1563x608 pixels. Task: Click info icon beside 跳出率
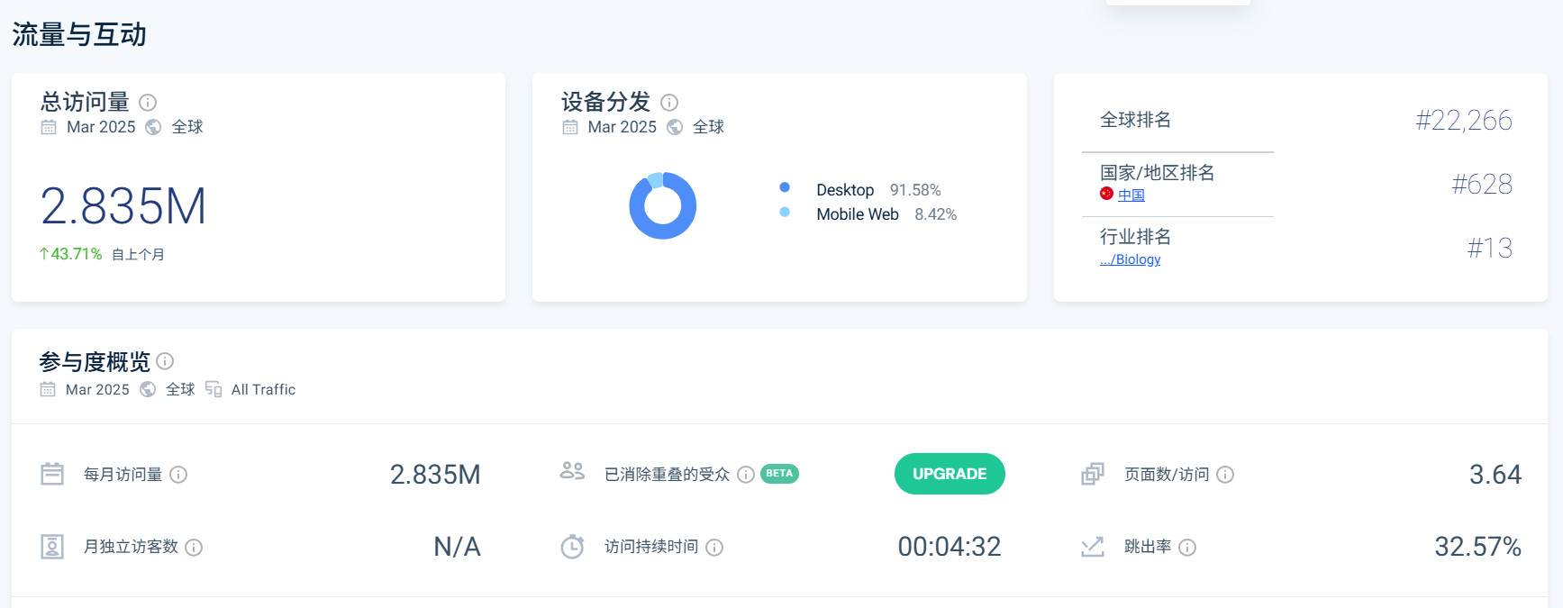(1187, 548)
